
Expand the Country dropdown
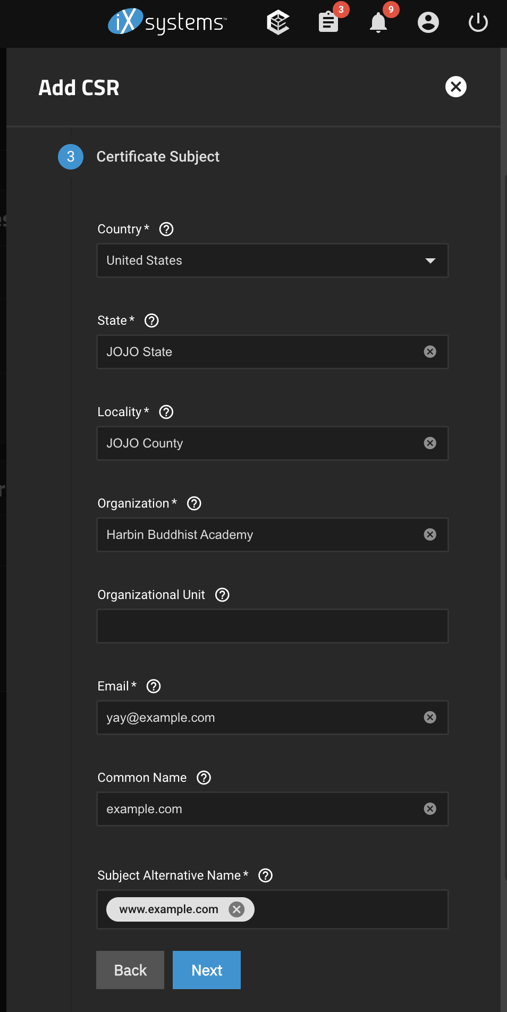(273, 260)
